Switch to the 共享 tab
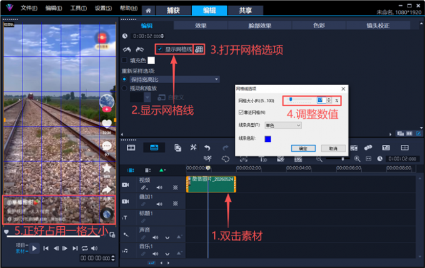425x268 pixels. click(x=245, y=11)
